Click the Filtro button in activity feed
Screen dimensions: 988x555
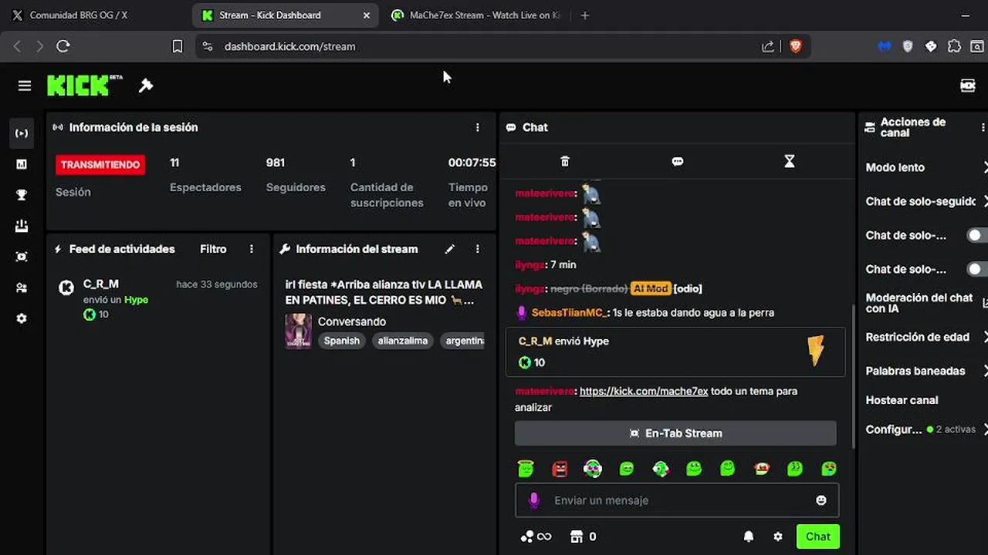(x=213, y=249)
